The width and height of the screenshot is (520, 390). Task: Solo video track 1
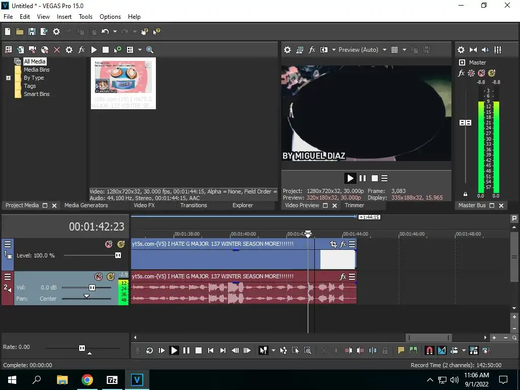(x=121, y=244)
